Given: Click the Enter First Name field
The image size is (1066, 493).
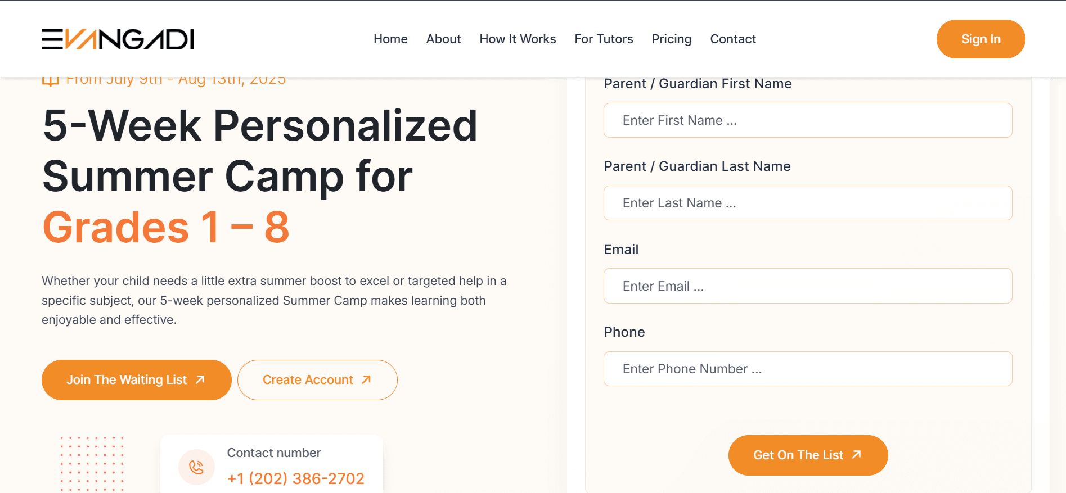Looking at the screenshot, I should point(807,120).
